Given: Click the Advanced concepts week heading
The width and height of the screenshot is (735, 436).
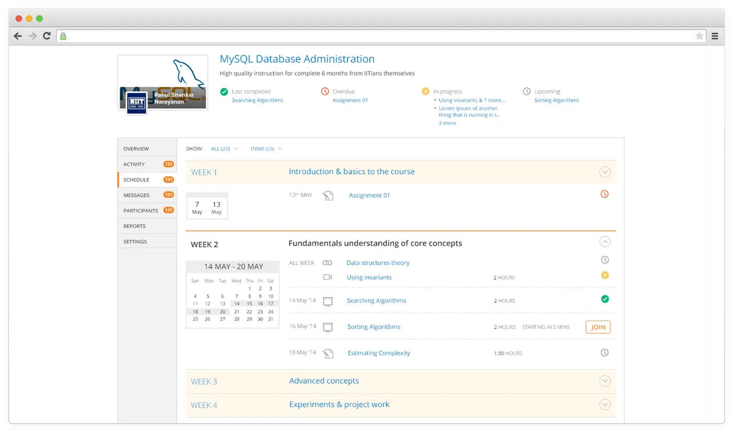Looking at the screenshot, I should 324,381.
